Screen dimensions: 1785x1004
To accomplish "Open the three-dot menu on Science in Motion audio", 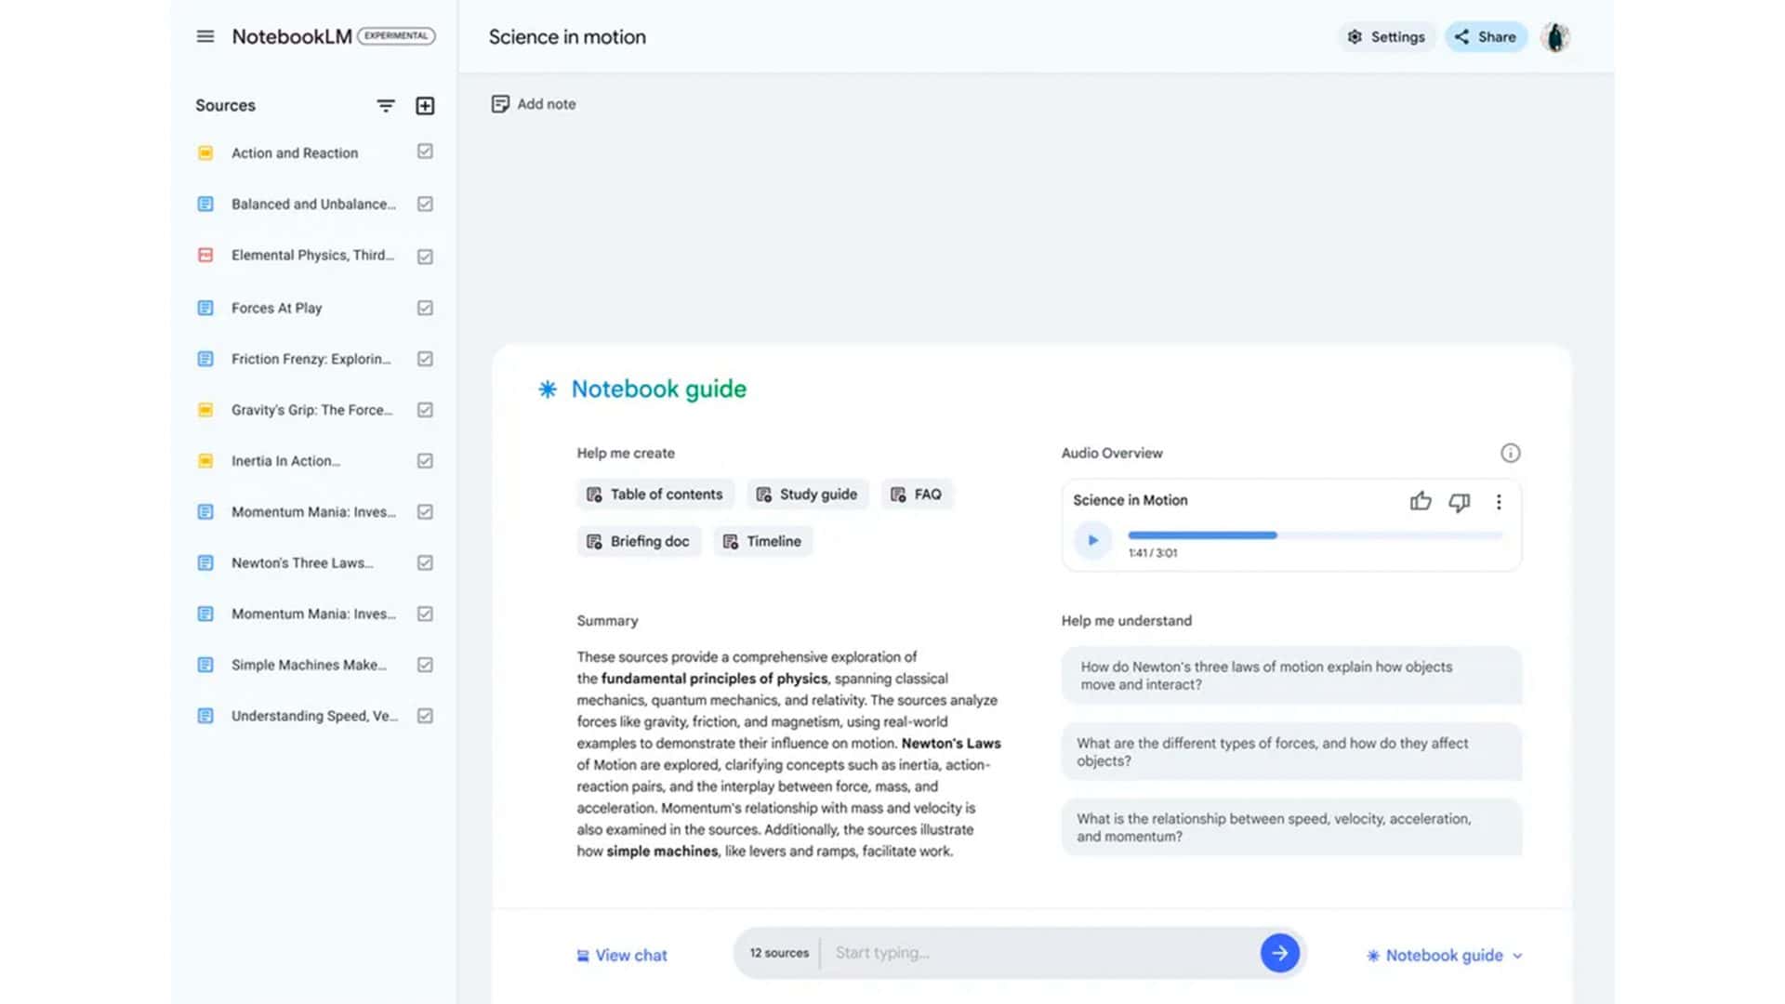I will [1499, 502].
